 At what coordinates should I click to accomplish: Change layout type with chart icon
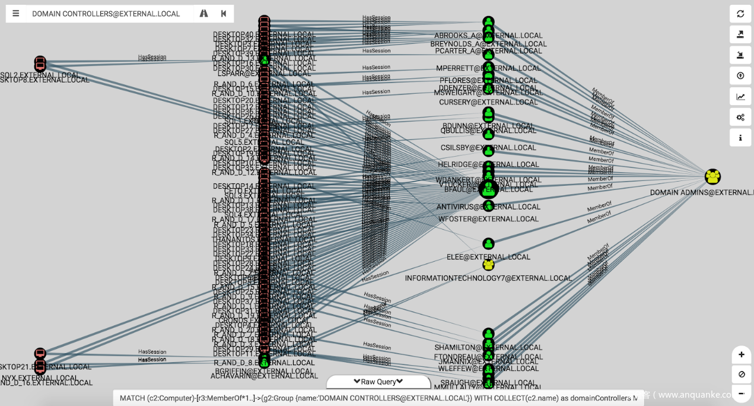[x=740, y=97]
